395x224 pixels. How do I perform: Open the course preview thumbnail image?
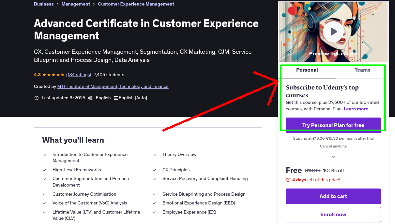coord(333,32)
